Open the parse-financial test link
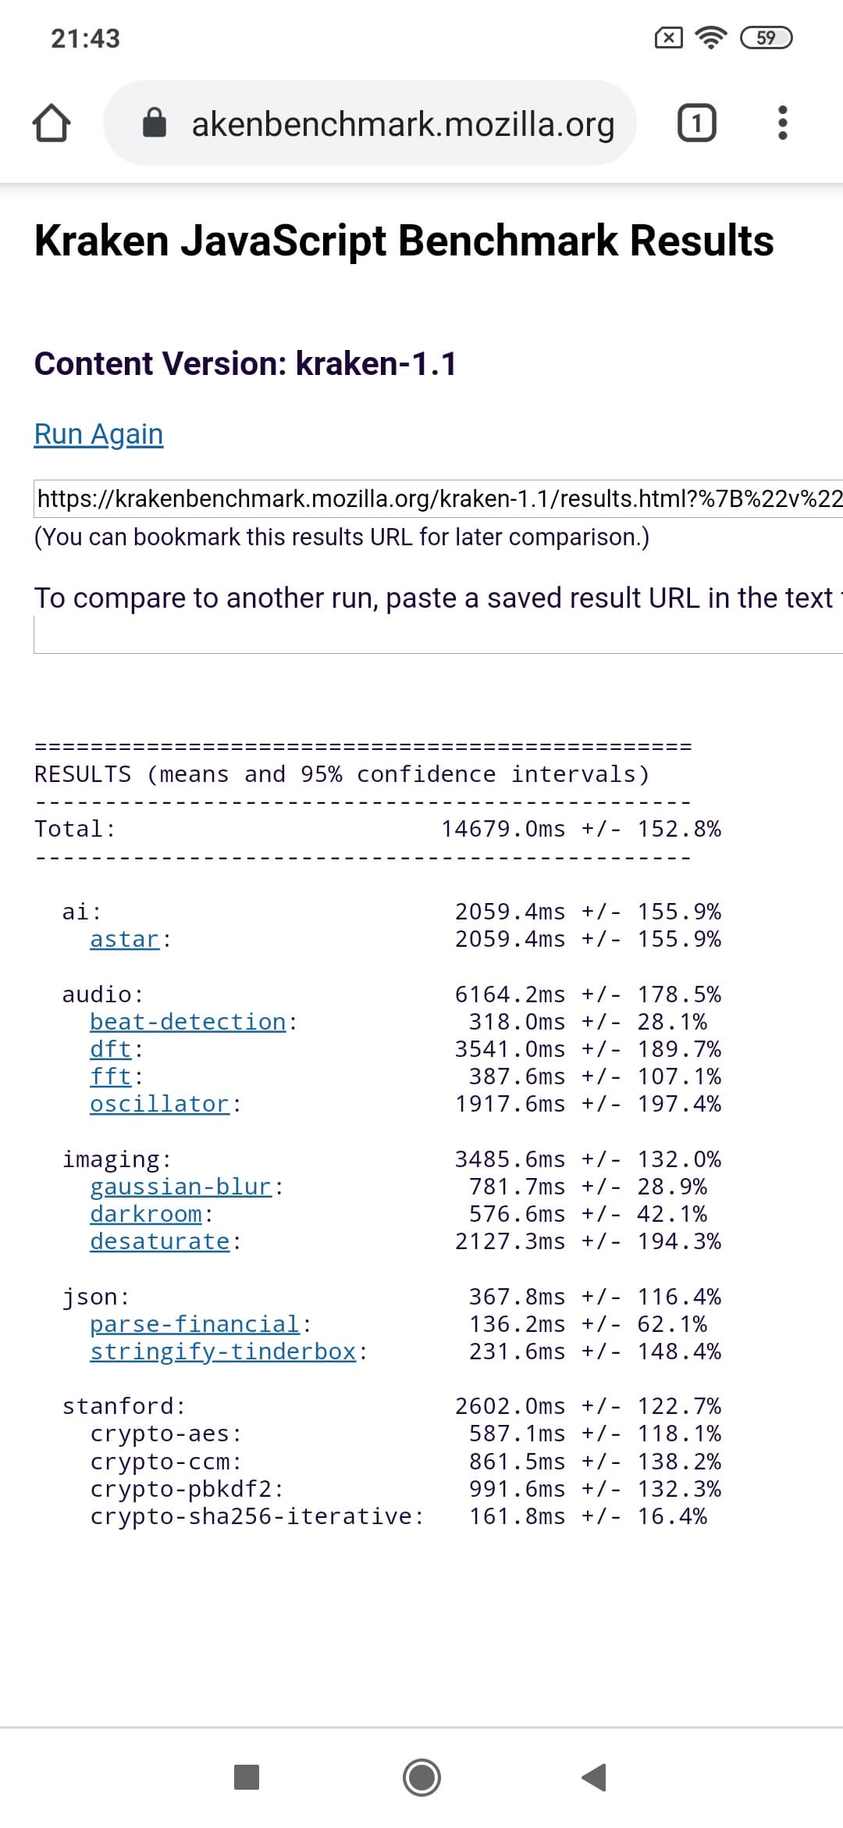Image resolution: width=843 pixels, height=1828 pixels. pos(195,1324)
